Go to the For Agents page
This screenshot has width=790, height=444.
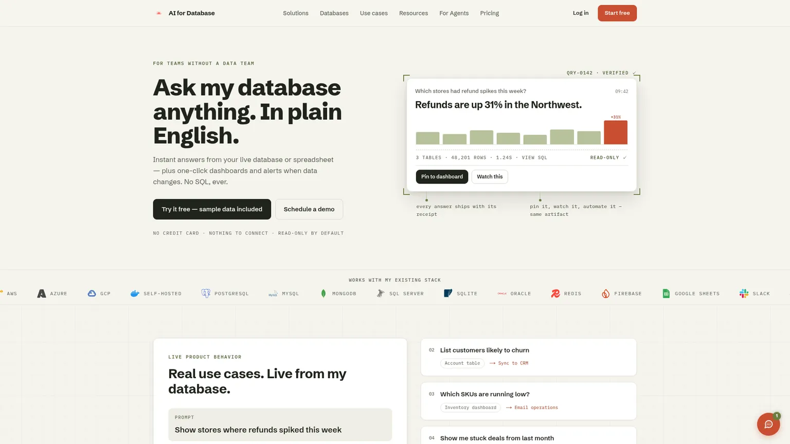pyautogui.click(x=454, y=13)
